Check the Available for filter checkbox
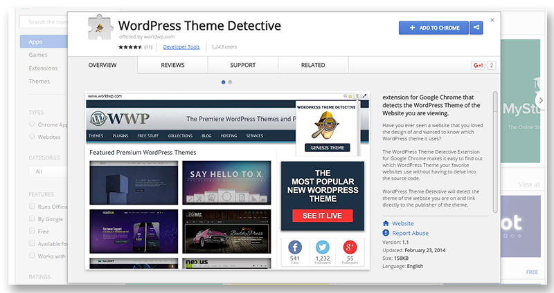Viewport: 554px width, 293px height. (32, 243)
